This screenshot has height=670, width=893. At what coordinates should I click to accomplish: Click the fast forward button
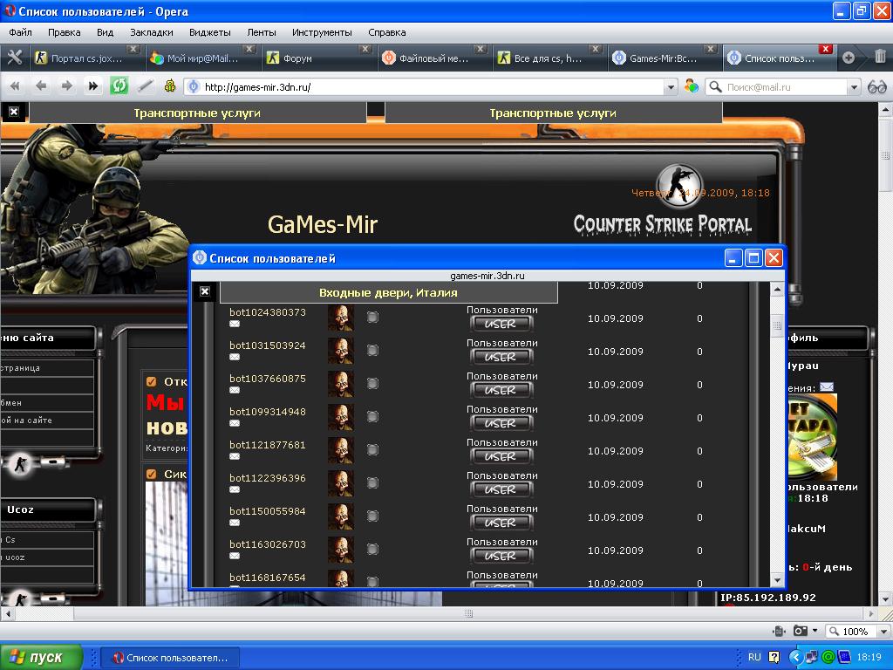click(92, 86)
